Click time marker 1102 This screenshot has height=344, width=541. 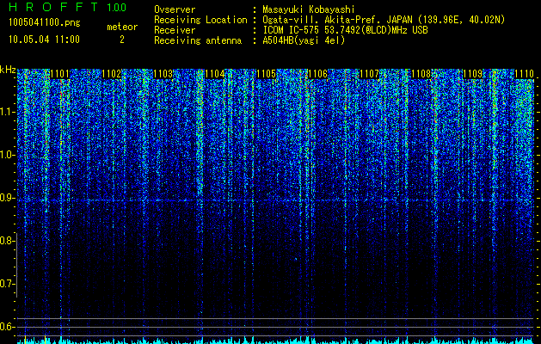[112, 74]
